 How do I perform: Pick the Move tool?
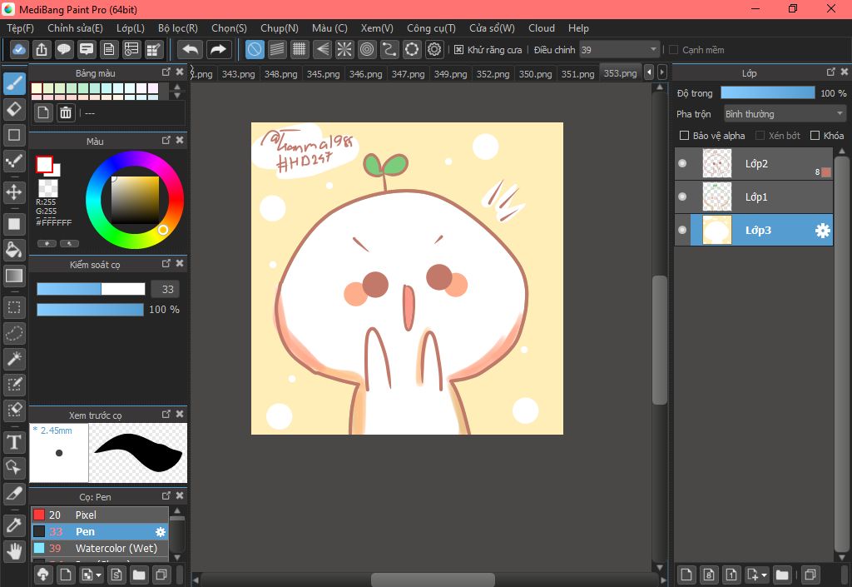click(x=14, y=192)
